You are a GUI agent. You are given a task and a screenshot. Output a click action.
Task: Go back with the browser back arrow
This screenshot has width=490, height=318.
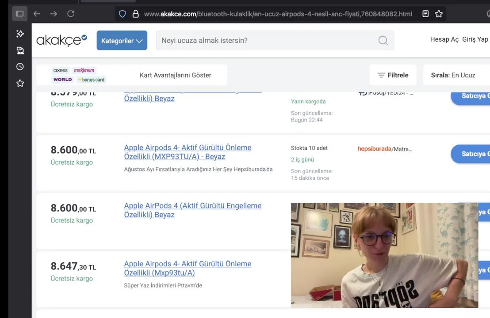click(x=37, y=14)
